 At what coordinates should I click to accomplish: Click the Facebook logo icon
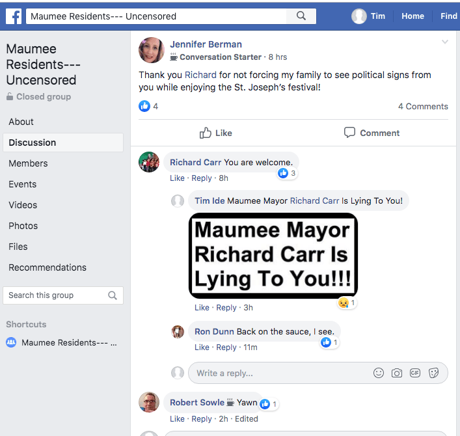click(x=12, y=16)
